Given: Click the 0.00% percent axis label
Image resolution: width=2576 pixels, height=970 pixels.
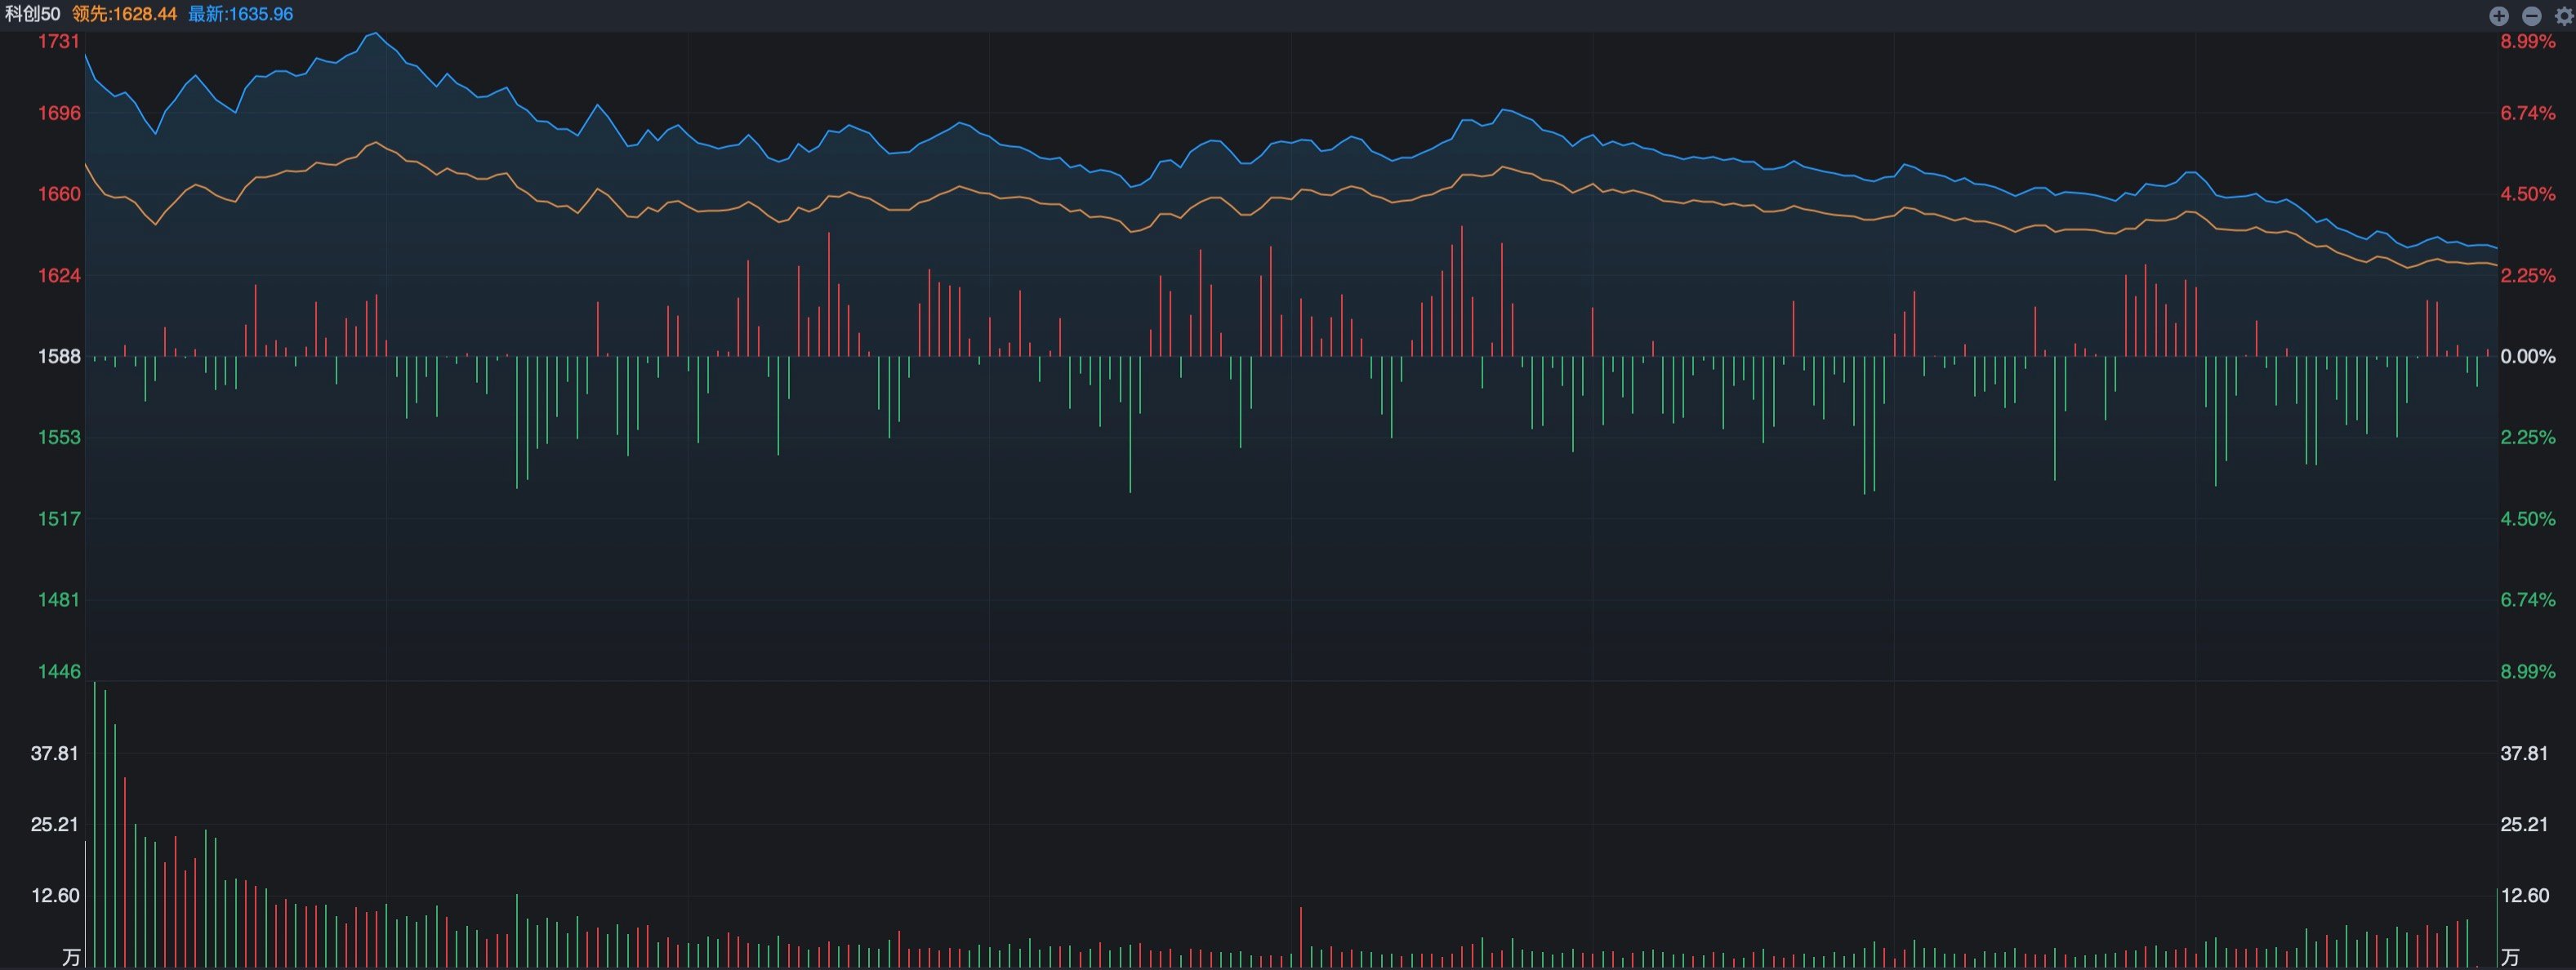Looking at the screenshot, I should click(2527, 356).
